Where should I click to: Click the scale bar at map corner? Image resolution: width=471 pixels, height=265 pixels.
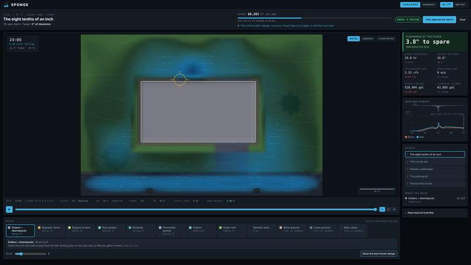coord(377,190)
